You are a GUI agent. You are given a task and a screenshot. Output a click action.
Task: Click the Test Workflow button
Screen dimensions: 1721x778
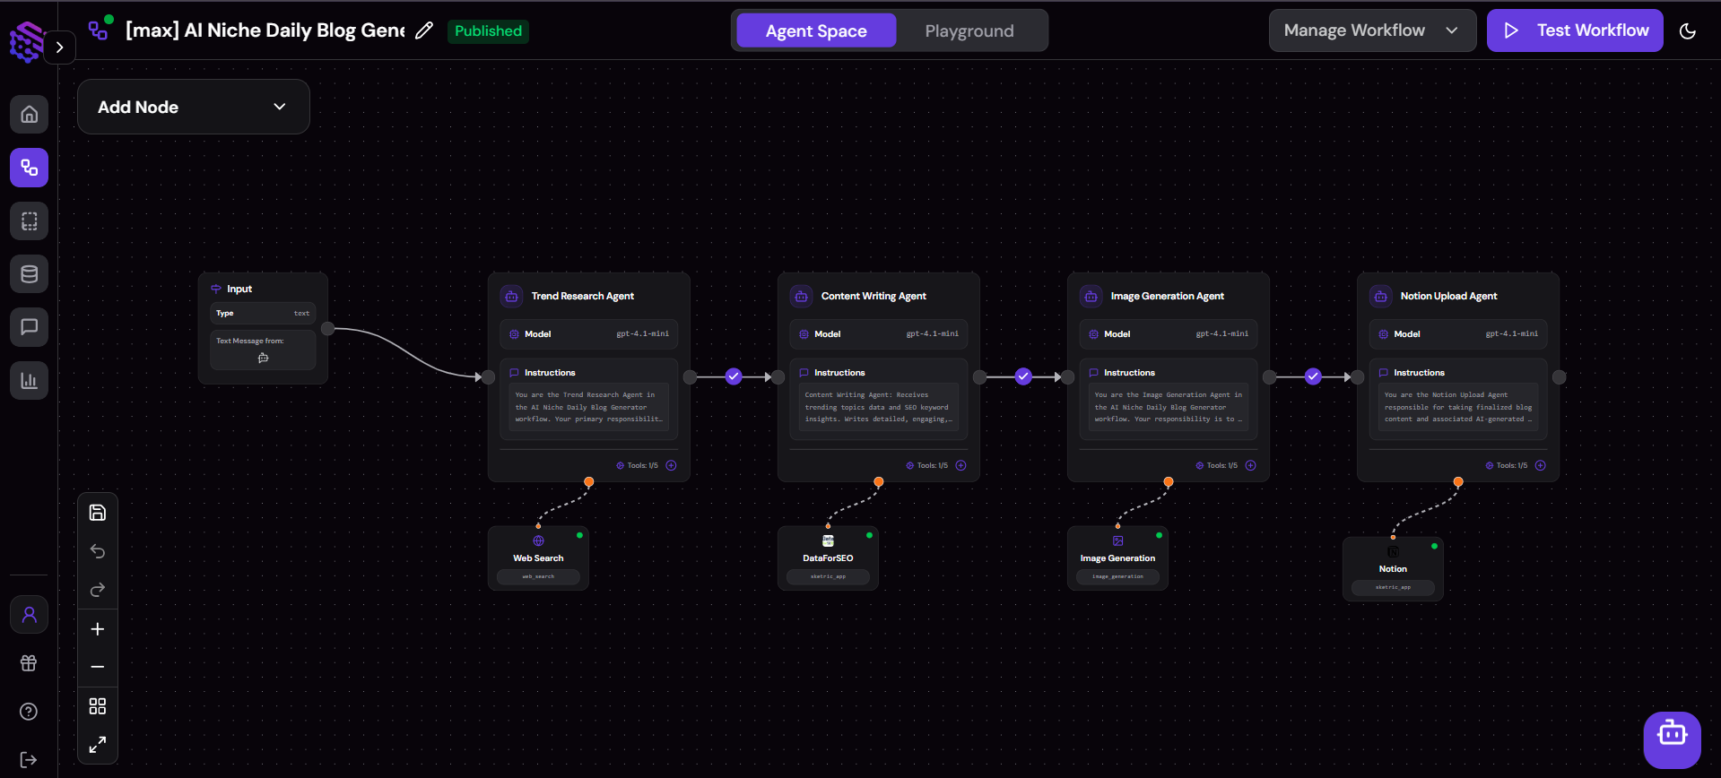[x=1575, y=30]
